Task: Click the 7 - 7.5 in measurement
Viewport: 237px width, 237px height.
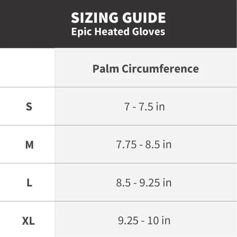Action: 144,107
